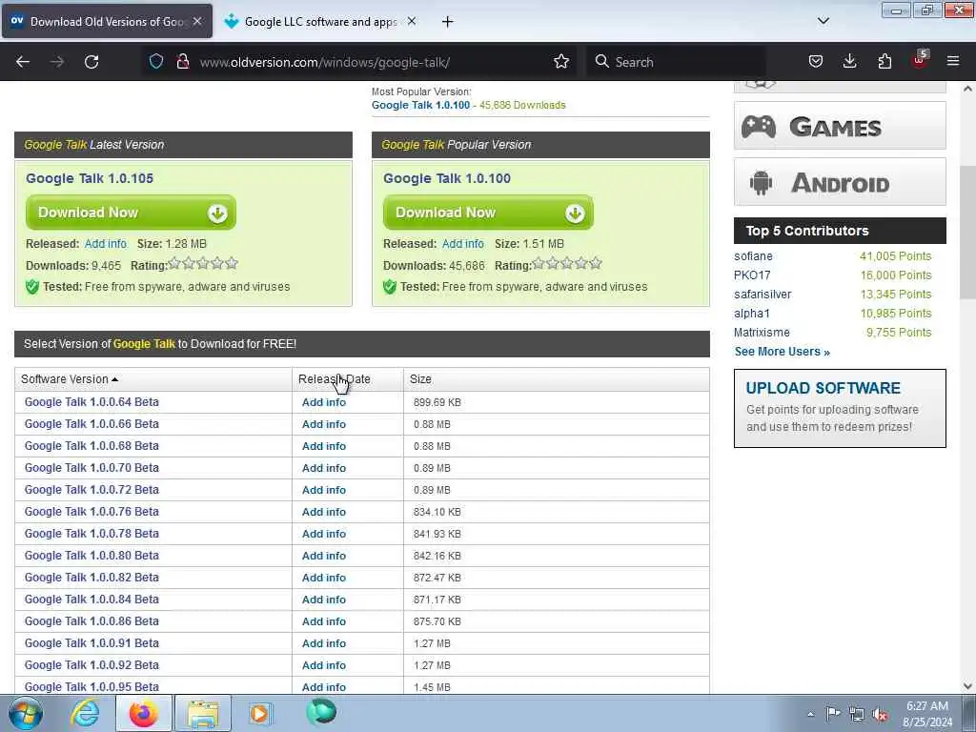This screenshot has width=976, height=732.
Task: Close the Google LLC software tab
Action: pyautogui.click(x=412, y=21)
